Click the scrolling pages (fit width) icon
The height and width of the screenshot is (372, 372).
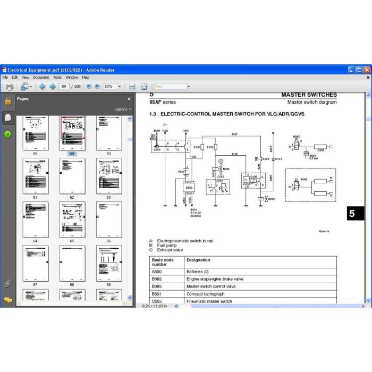[132, 87]
